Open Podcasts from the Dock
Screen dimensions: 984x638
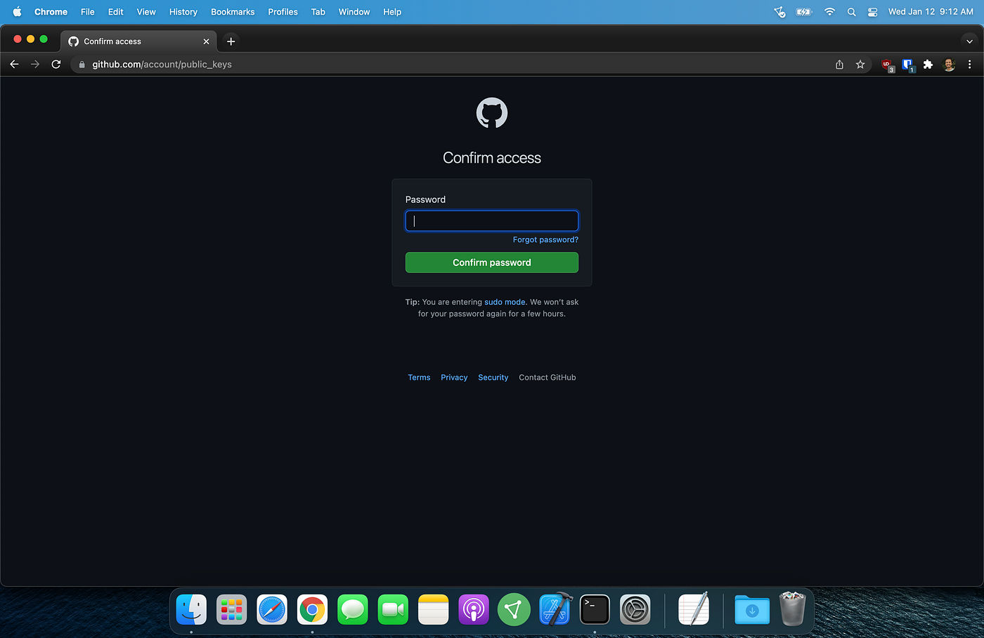click(x=474, y=609)
